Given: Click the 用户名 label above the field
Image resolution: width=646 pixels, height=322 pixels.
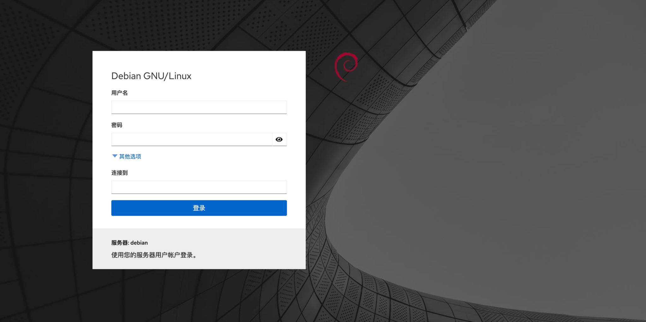Looking at the screenshot, I should [119, 93].
